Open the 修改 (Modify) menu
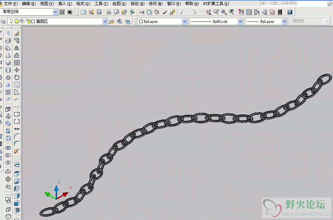The image size is (333, 220). [x=156, y=4]
